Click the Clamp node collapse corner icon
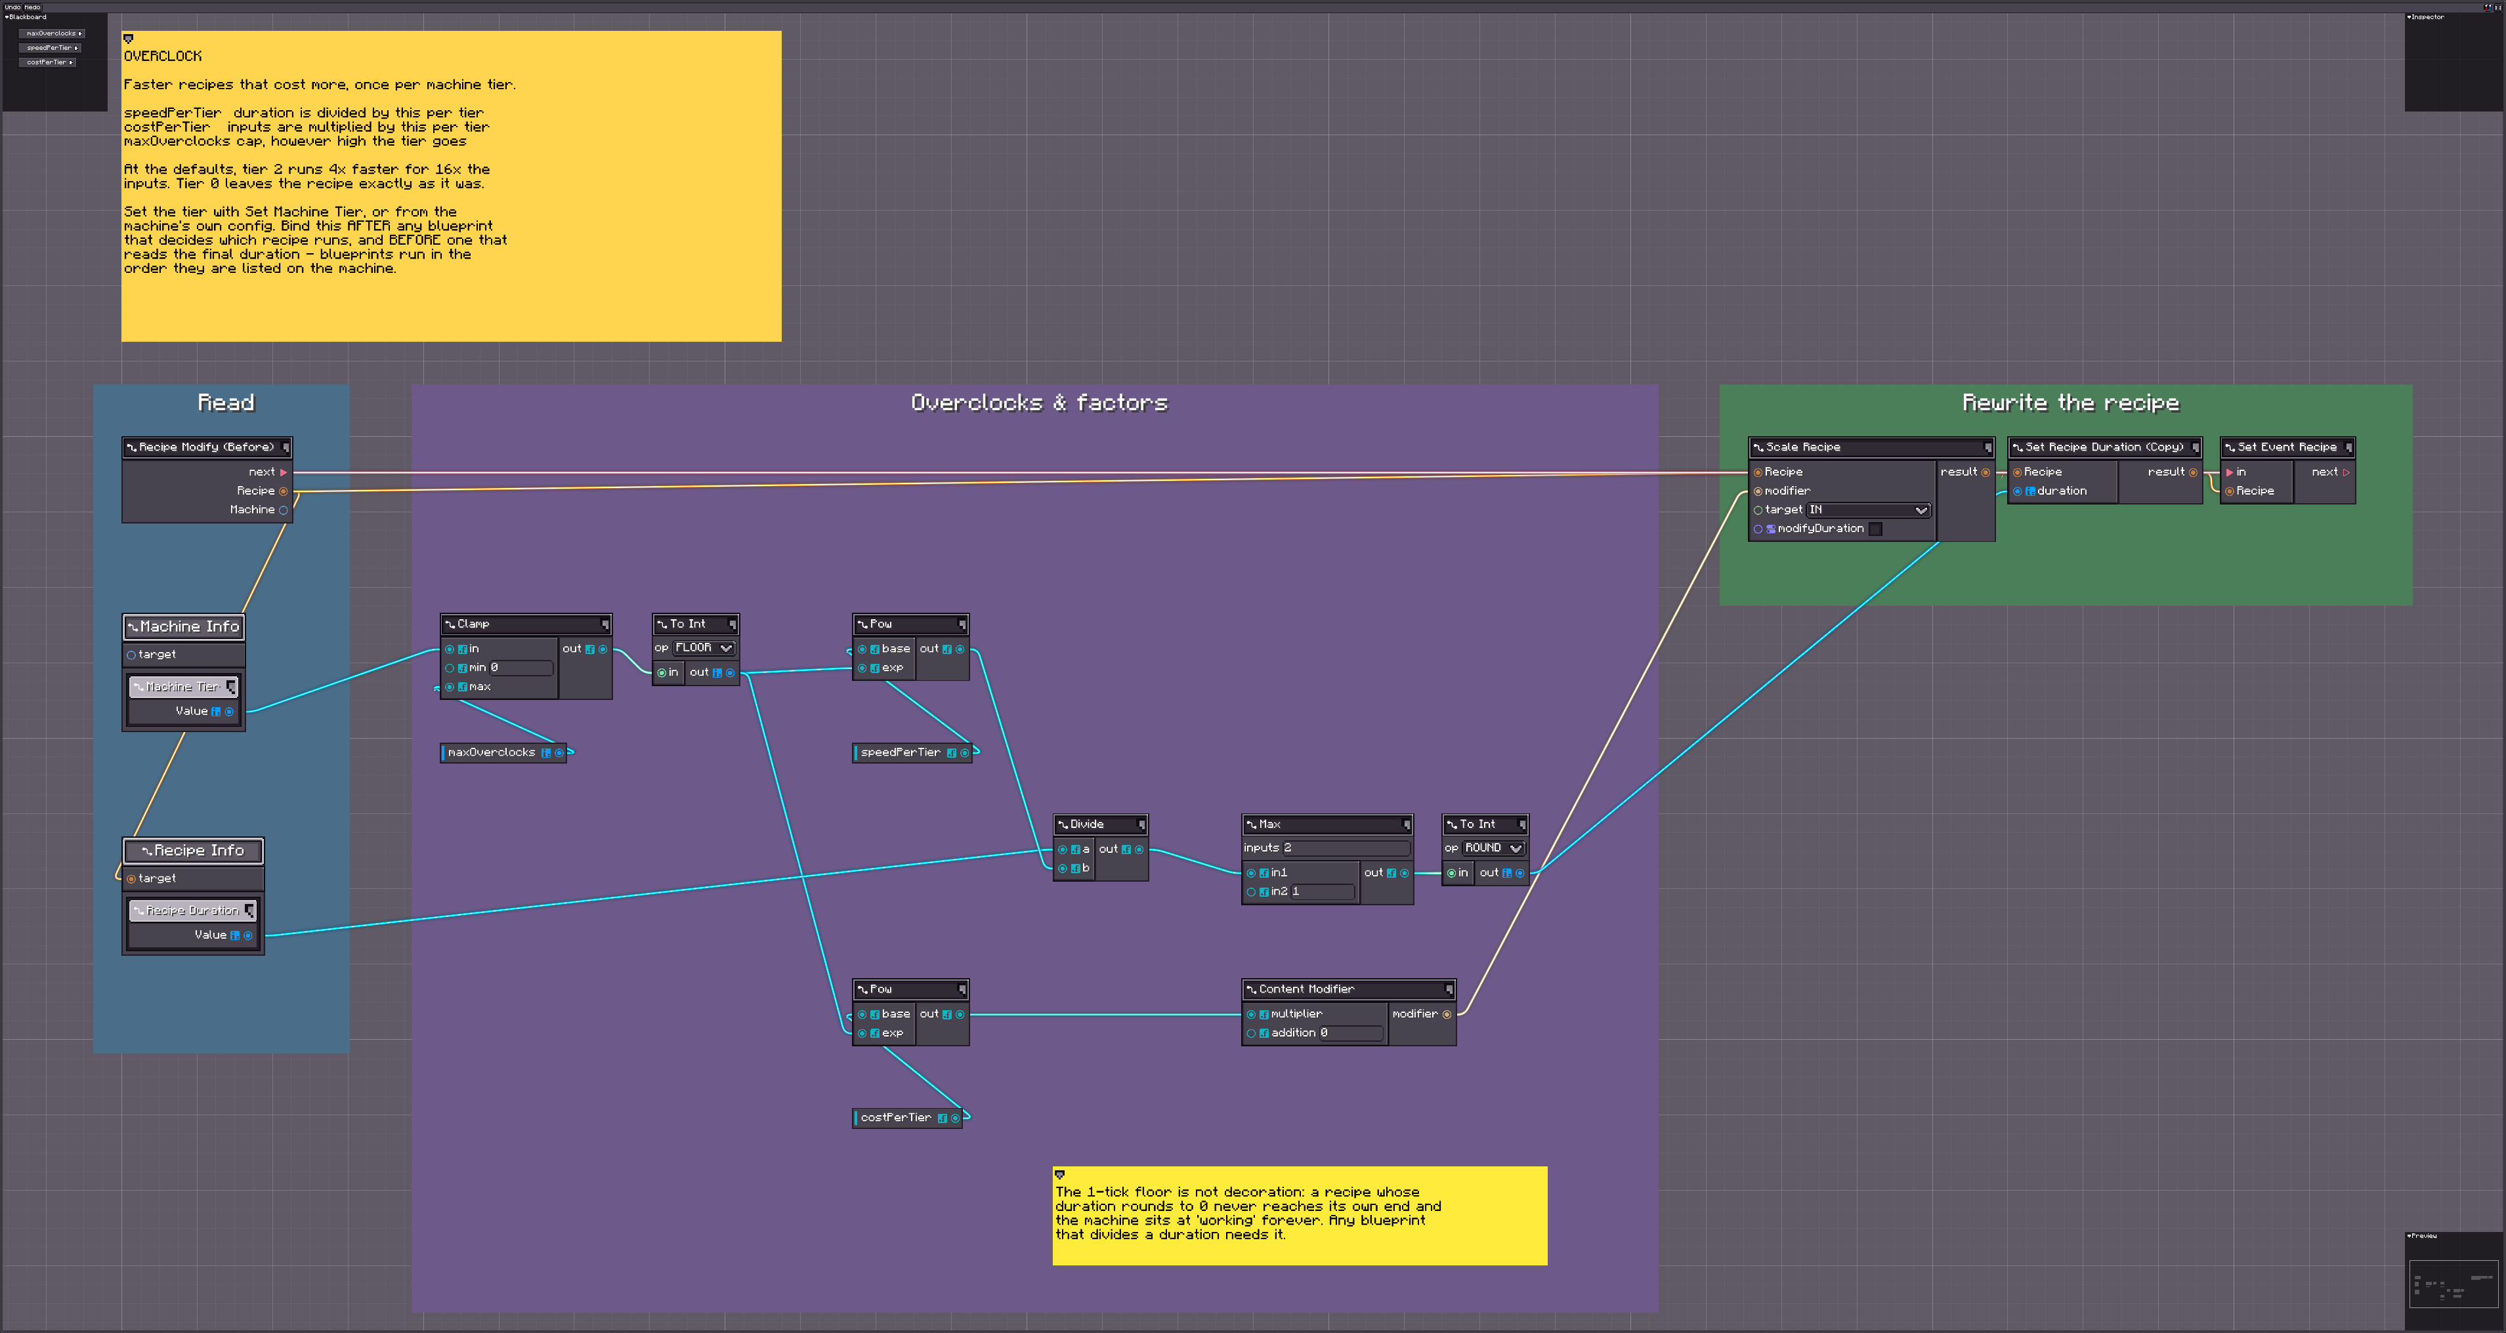This screenshot has height=1333, width=2506. [604, 625]
